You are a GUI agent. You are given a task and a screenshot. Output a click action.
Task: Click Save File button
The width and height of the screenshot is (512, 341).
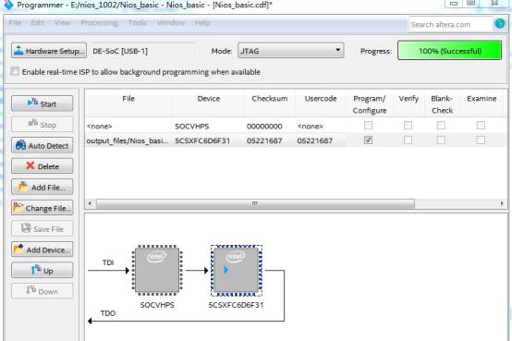[43, 228]
